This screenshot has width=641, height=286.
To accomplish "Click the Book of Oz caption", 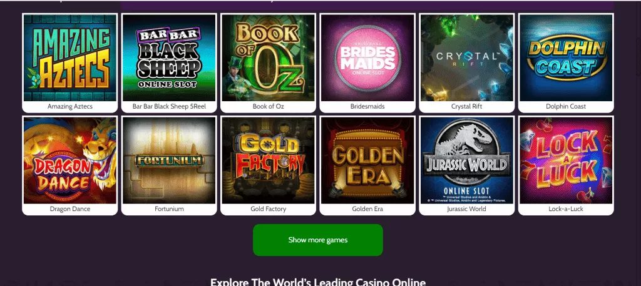I will click(x=268, y=107).
